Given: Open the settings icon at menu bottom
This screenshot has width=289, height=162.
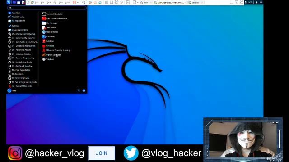Looking at the screenshot, I should pos(79,90).
